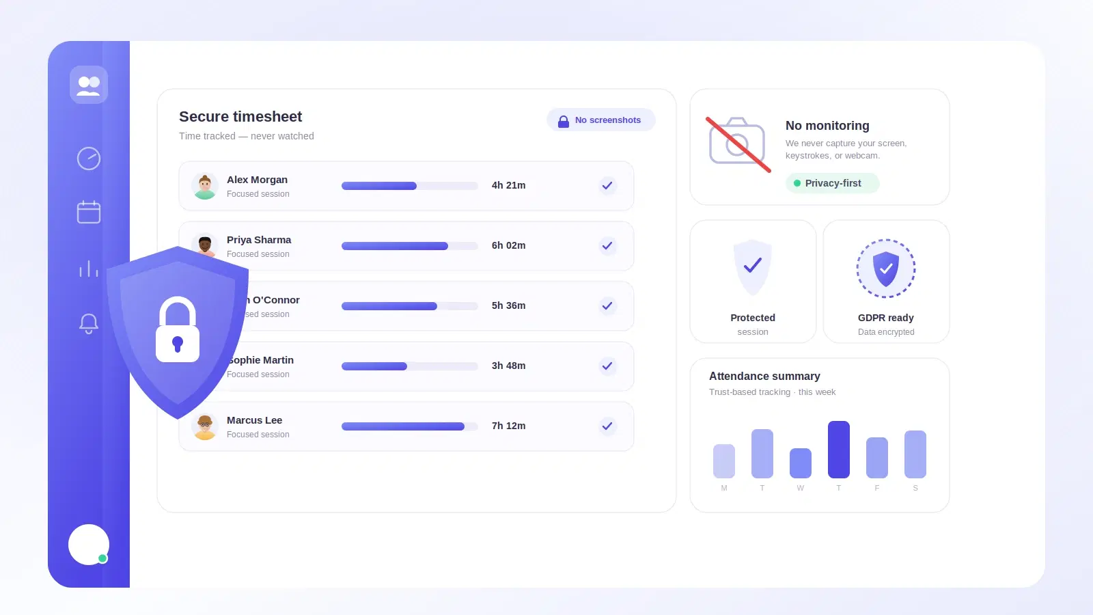The image size is (1093, 615).
Task: Open the bar chart reports icon
Action: pos(89,269)
